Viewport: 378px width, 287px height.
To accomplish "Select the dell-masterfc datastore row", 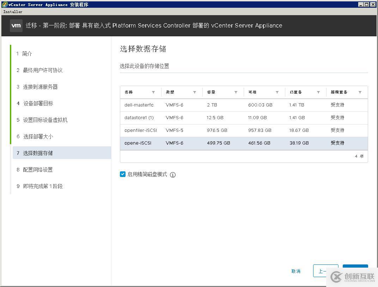I will click(244, 105).
